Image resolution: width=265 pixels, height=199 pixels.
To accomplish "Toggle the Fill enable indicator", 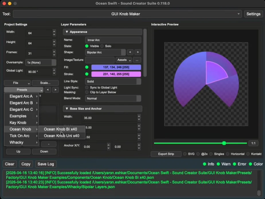I will pyautogui.click(x=87, y=67).
